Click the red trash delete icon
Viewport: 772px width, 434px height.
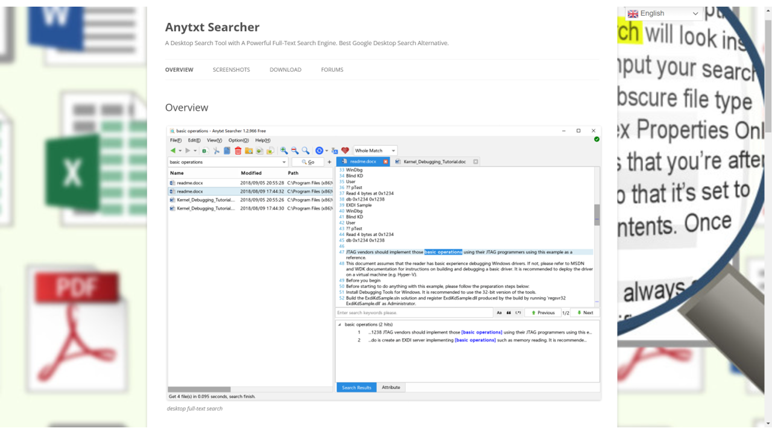tap(238, 151)
